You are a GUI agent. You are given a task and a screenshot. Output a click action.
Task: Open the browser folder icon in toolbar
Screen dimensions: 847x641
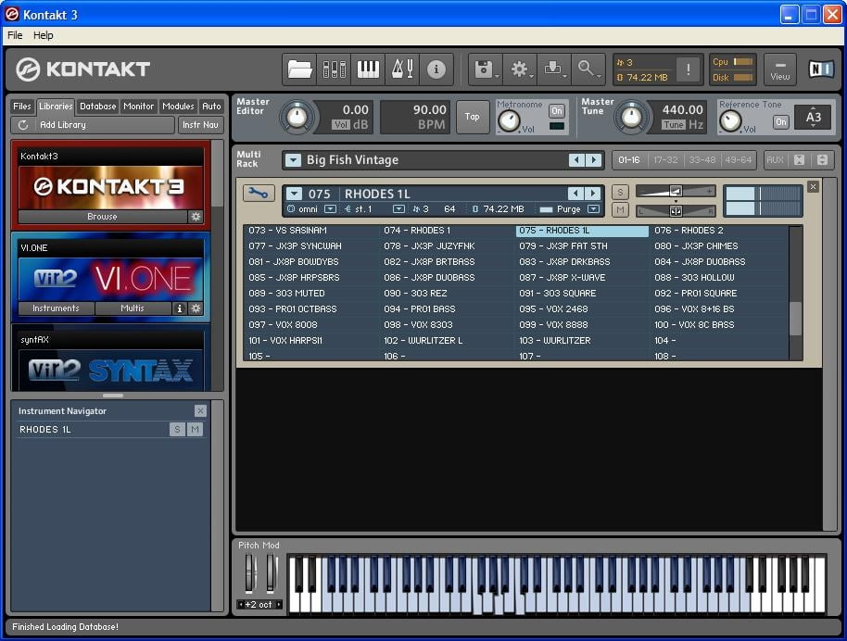click(299, 69)
